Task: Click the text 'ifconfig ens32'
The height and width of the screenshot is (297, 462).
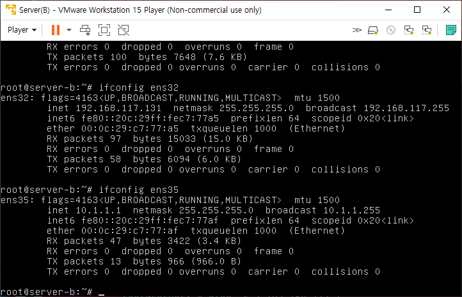Action: pyautogui.click(x=138, y=88)
